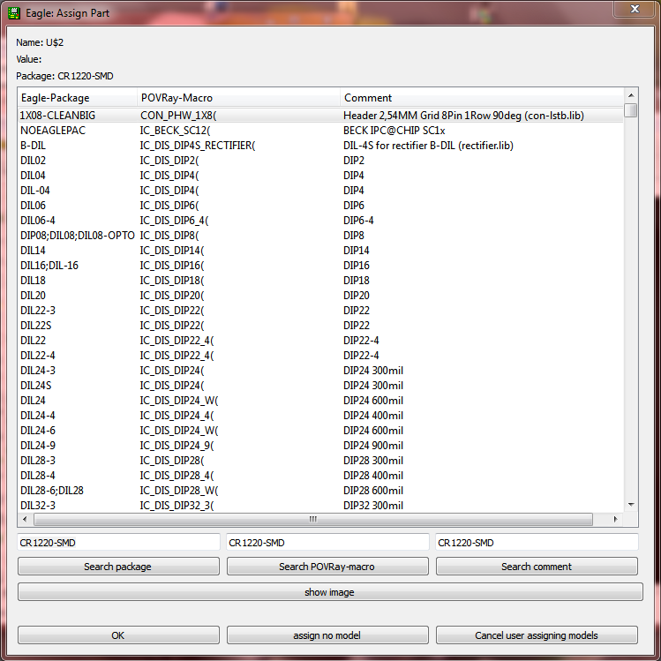Image resolution: width=661 pixels, height=661 pixels.
Task: Click Cancel user assigning models button
Action: coord(537,635)
